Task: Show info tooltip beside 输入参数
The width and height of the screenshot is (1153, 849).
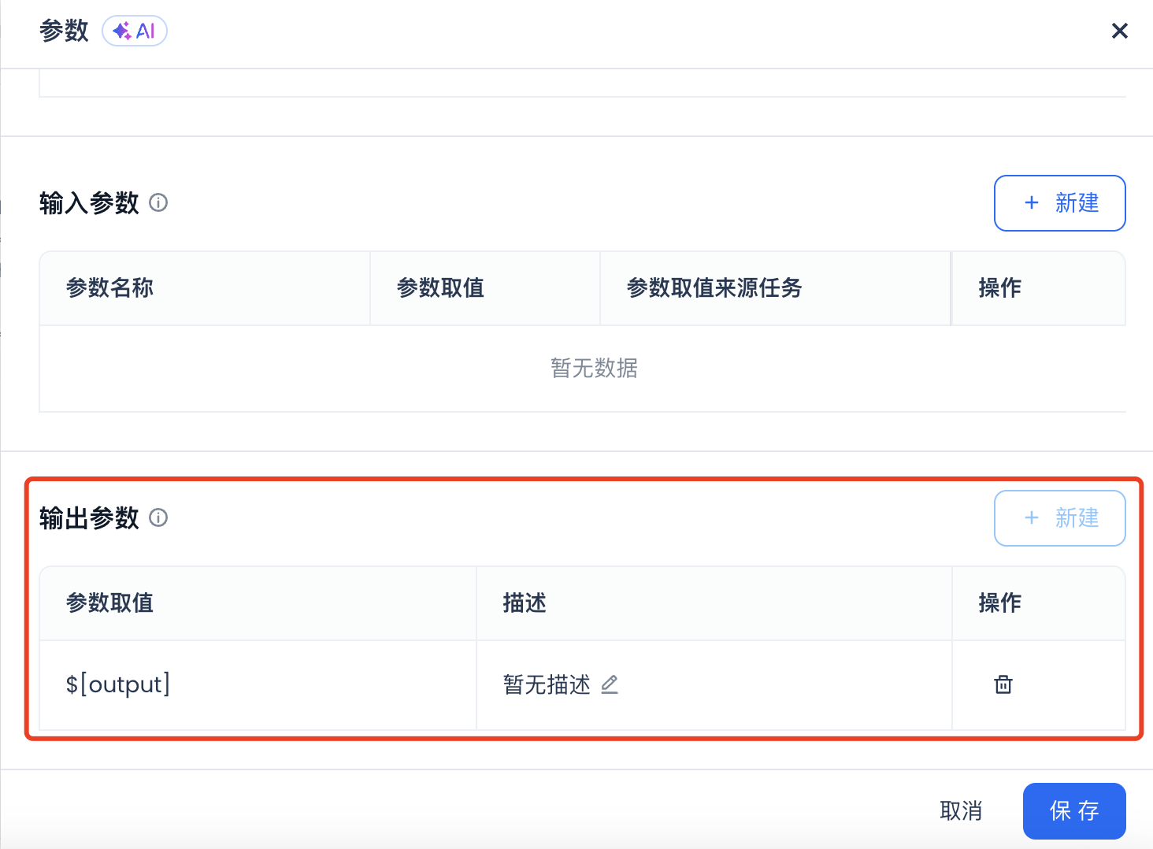Action: (x=158, y=203)
